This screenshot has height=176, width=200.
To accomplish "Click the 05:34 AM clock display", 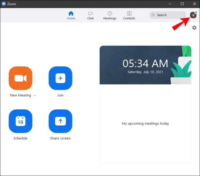I will pos(146,63).
